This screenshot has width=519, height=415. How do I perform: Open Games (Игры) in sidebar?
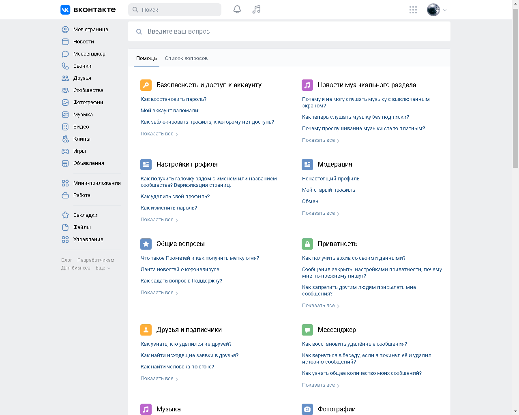[79, 151]
